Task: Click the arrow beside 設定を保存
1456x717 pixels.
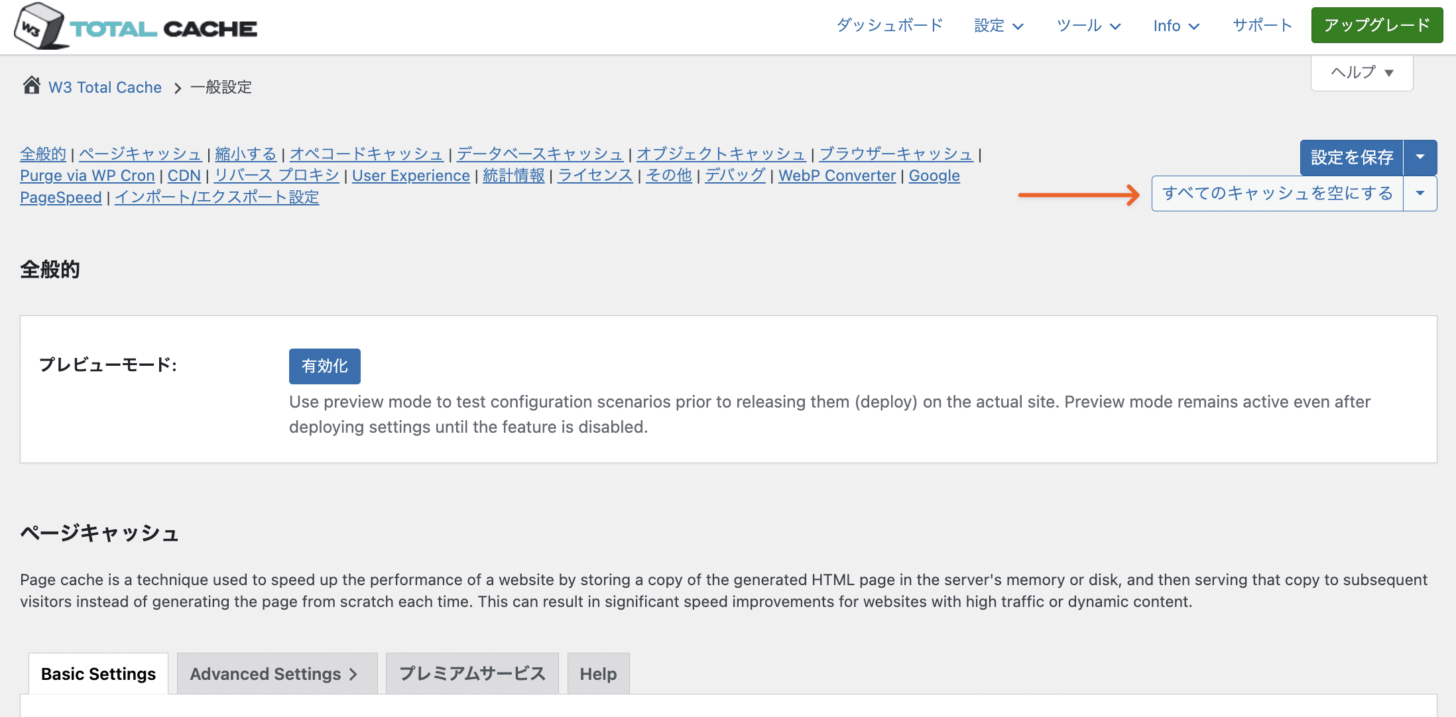Action: [1420, 157]
